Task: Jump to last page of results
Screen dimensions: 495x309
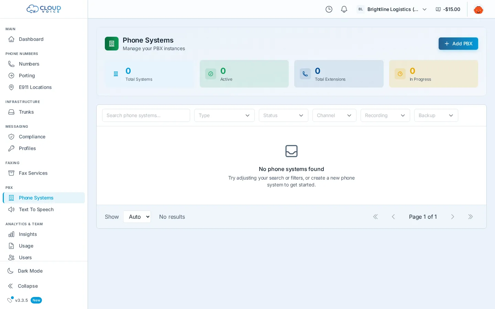Action: click(471, 217)
